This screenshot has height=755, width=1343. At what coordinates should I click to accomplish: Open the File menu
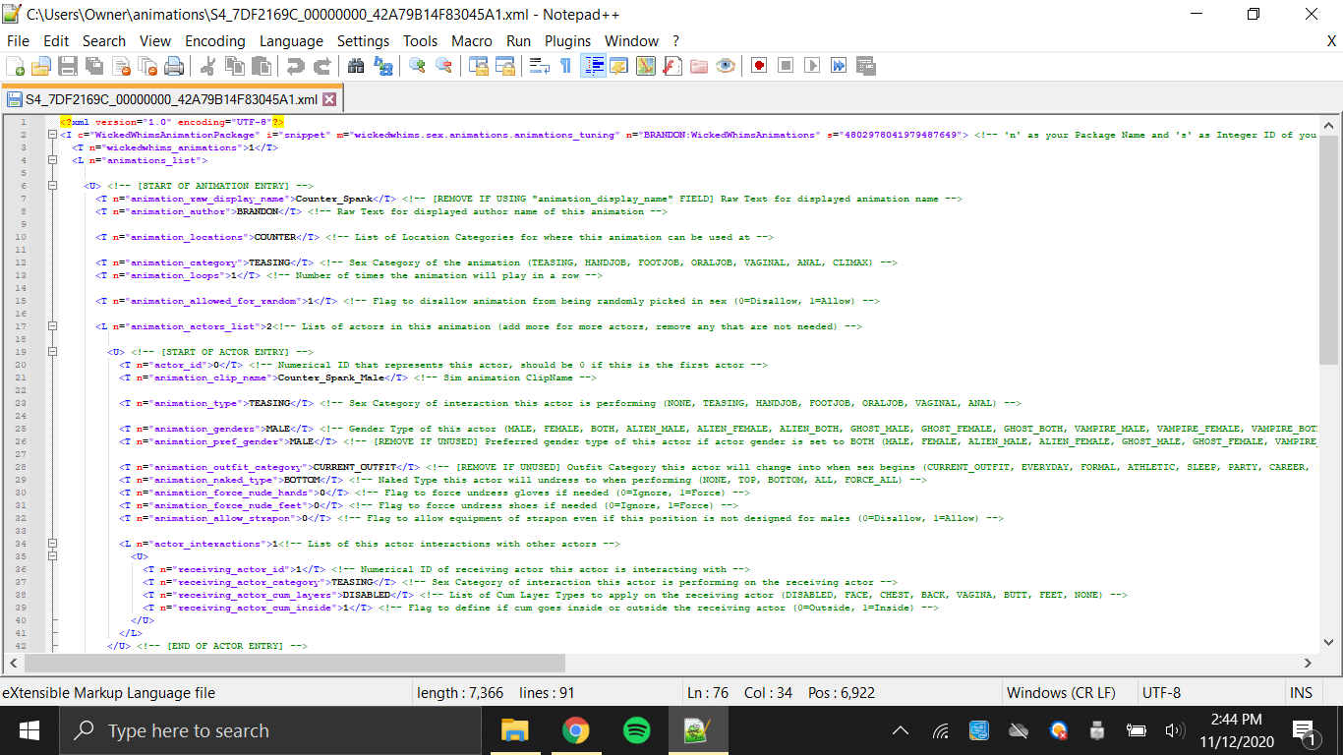pyautogui.click(x=18, y=40)
